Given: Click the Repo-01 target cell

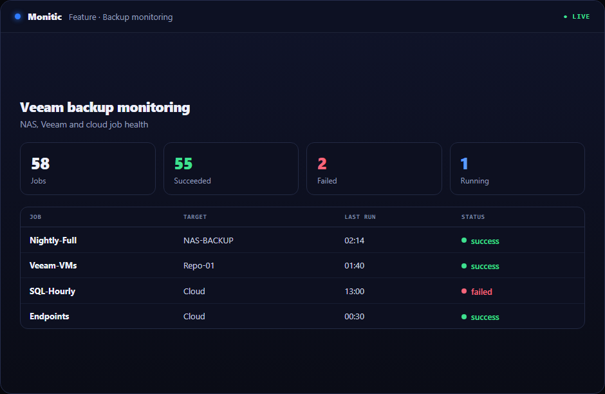Looking at the screenshot, I should 199,266.
